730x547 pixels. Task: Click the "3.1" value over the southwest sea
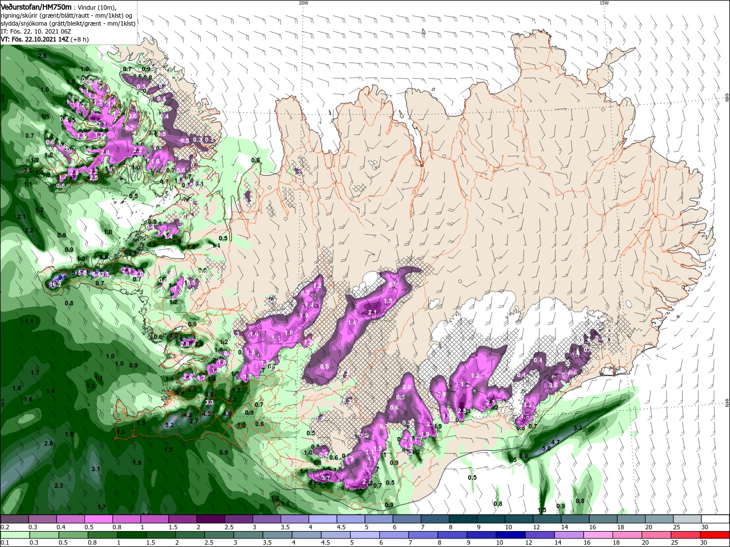96,469
